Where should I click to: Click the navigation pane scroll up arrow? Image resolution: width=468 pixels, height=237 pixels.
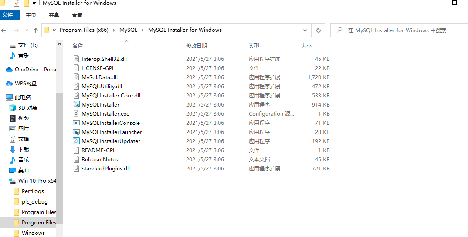[59, 44]
